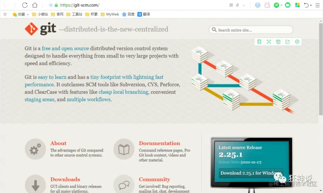This screenshot has width=323, height=193.
Task: Click the undo closed tab arrow icon
Action: pos(307,5)
